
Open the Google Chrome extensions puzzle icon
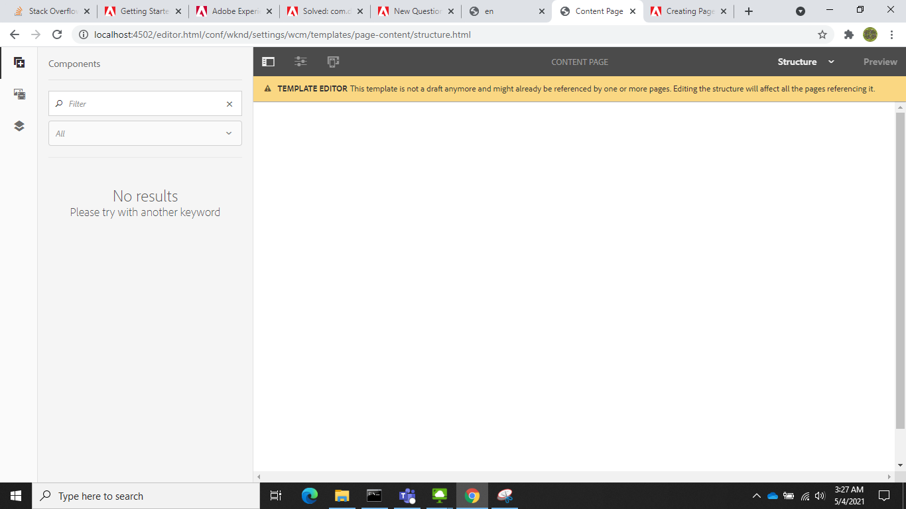(x=849, y=34)
